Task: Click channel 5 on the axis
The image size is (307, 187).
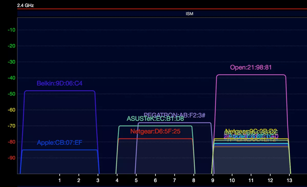Action: pos(136,180)
